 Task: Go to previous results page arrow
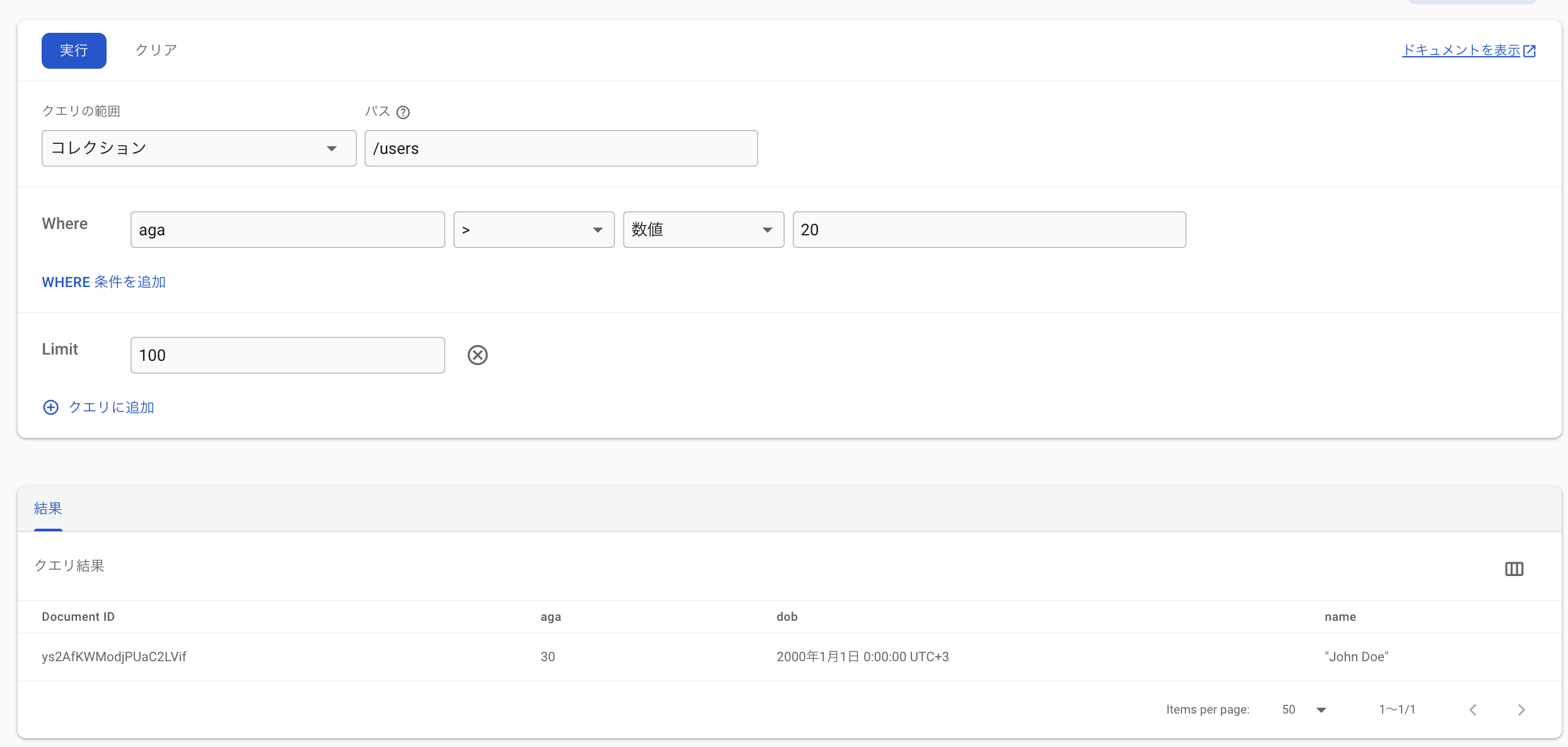[1473, 710]
